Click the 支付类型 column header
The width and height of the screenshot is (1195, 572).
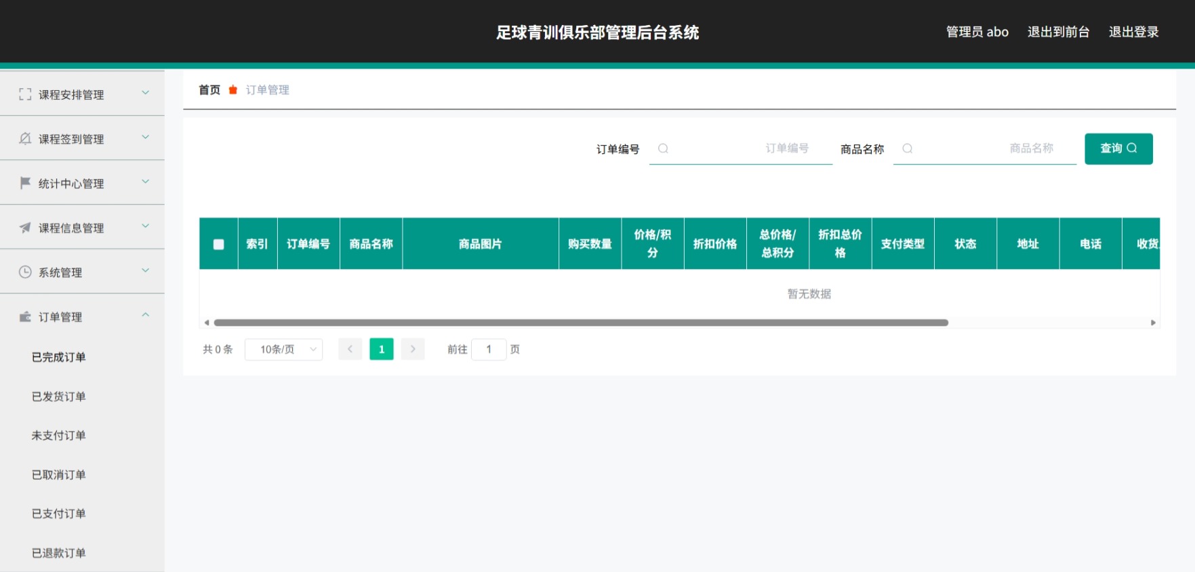click(903, 244)
